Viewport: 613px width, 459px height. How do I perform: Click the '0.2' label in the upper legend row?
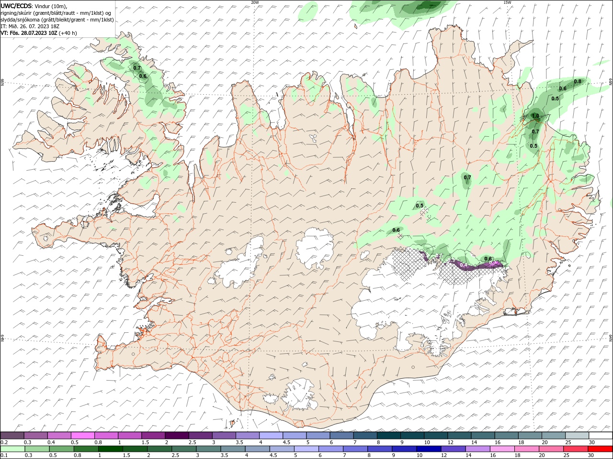4,442
